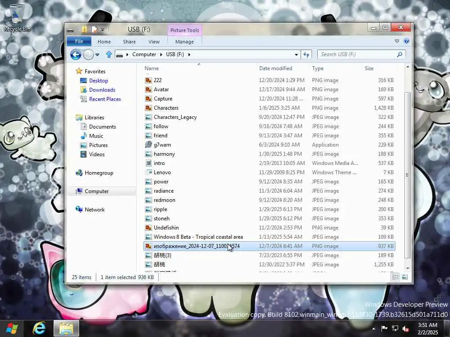Viewport: 450px width, 337px height.
Task: Open the Manage ribbon tab
Action: tap(185, 42)
